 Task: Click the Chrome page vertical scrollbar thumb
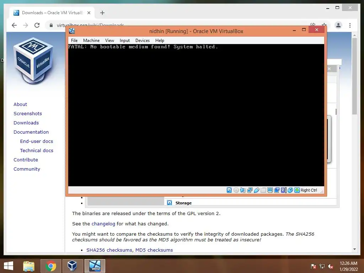point(354,76)
